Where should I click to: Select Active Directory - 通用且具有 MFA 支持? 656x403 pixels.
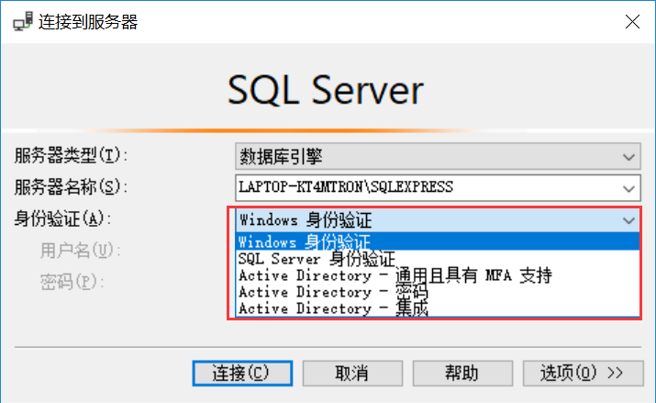point(438,275)
